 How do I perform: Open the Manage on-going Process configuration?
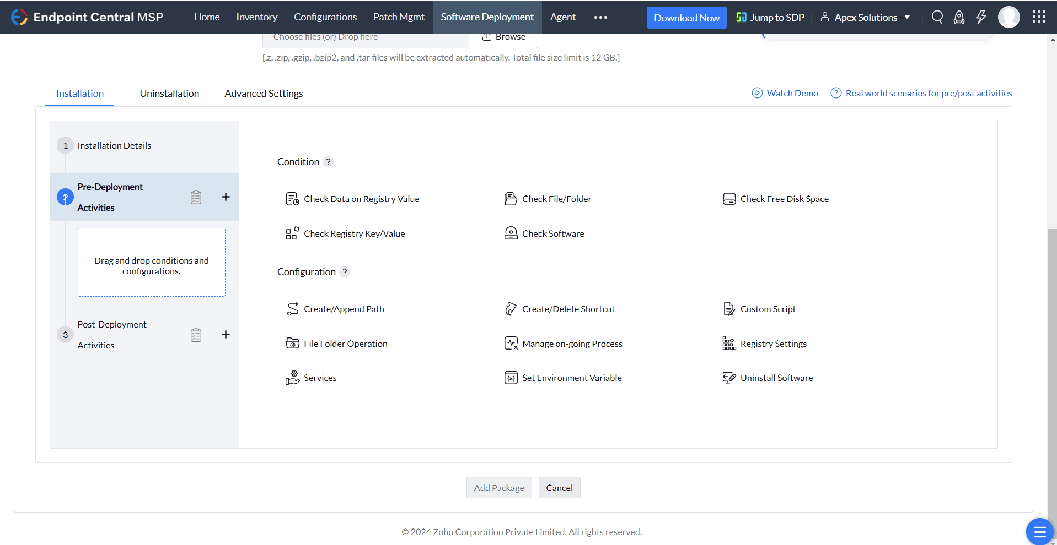click(x=572, y=344)
